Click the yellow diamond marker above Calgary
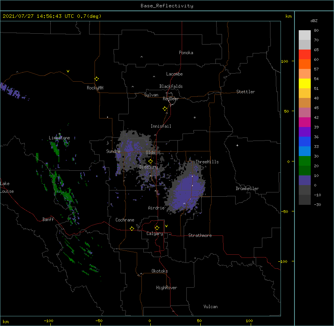The width and height of the screenshot is (334, 326). tap(157, 228)
